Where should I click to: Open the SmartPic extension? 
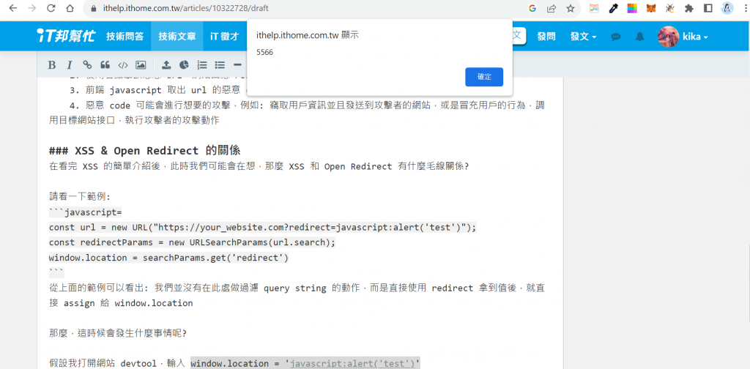click(595, 8)
